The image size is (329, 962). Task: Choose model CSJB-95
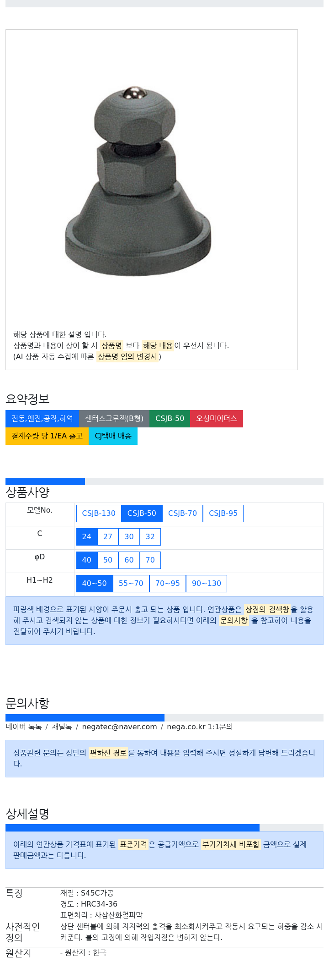point(223,513)
